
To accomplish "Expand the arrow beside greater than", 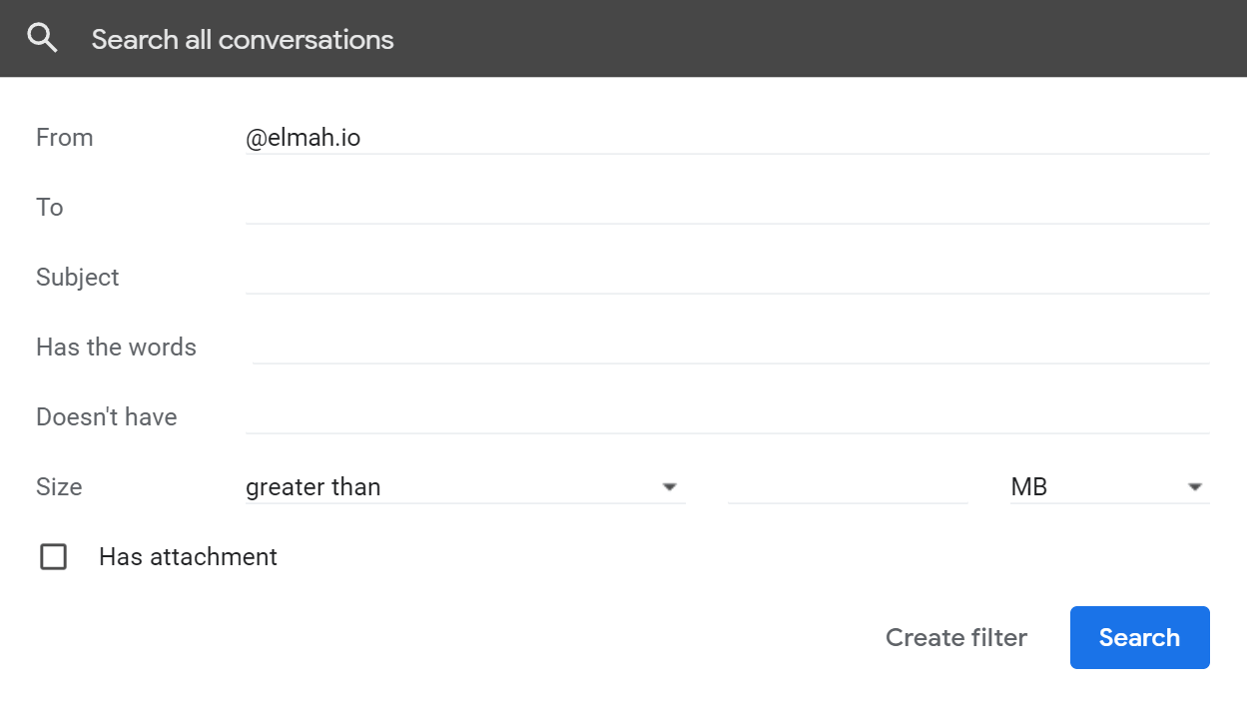I will pos(670,487).
